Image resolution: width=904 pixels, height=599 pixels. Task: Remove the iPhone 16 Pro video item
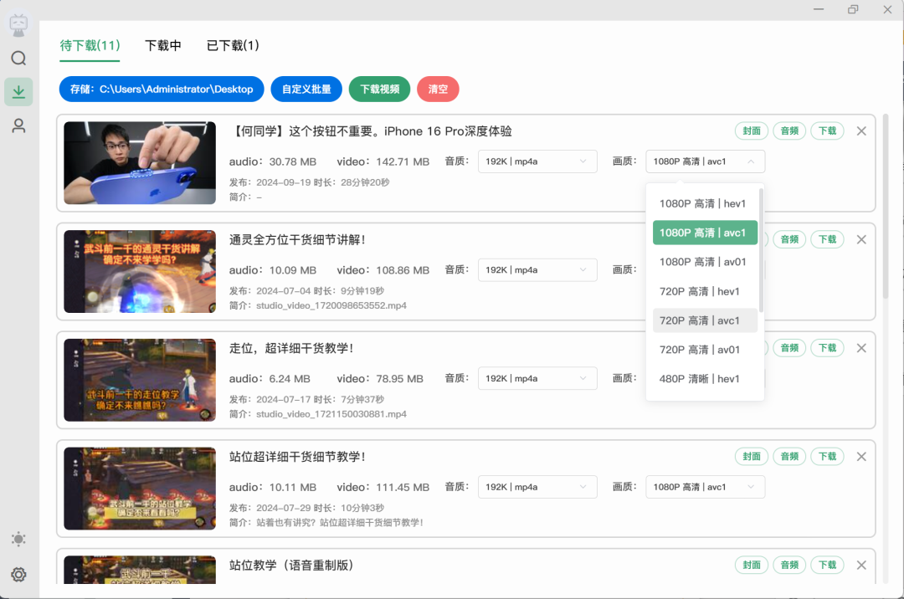tap(861, 131)
